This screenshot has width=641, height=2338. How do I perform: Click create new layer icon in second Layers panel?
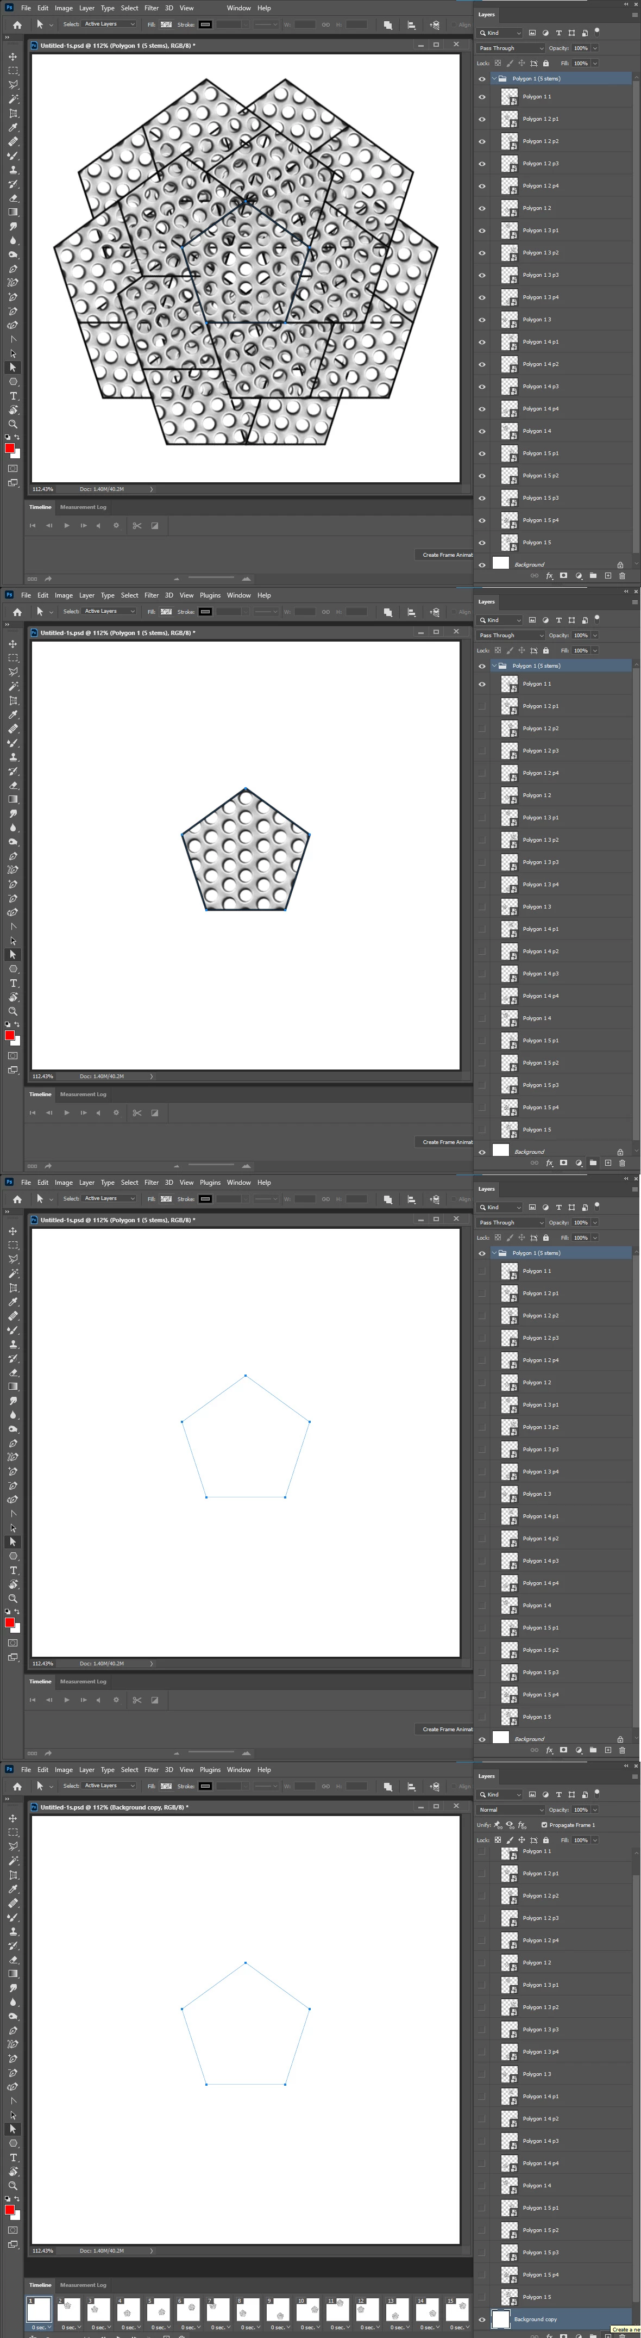click(x=607, y=1162)
